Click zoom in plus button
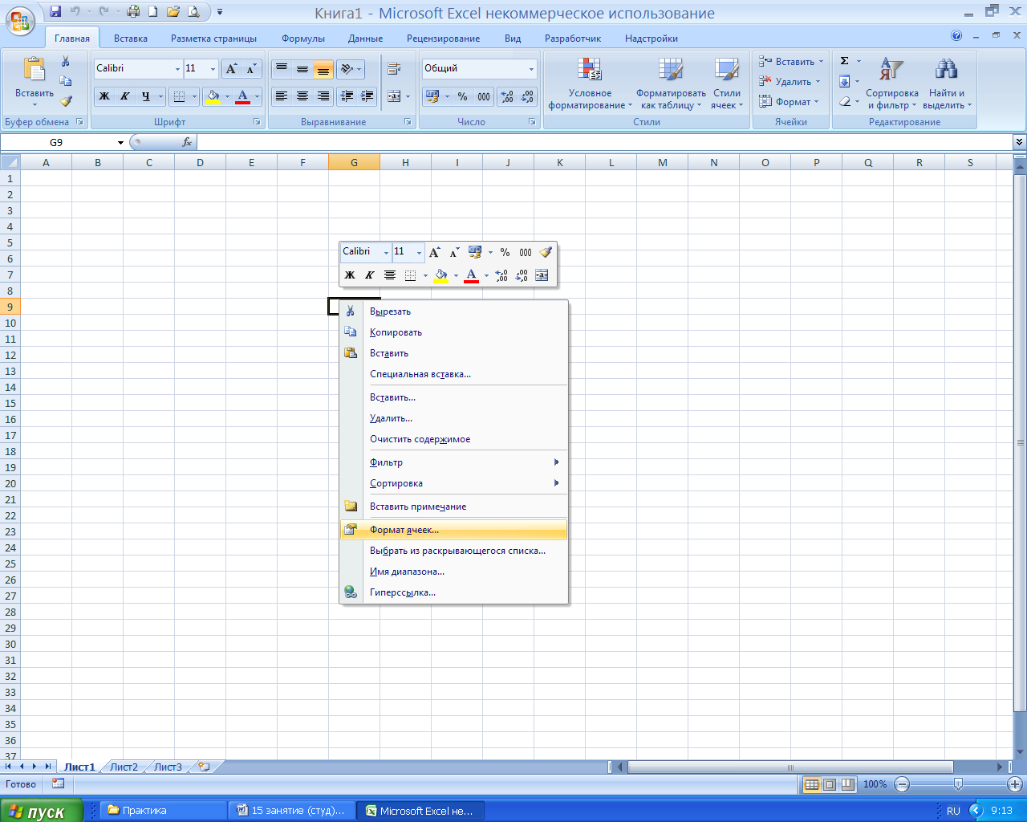Image resolution: width=1027 pixels, height=822 pixels. tap(1015, 784)
